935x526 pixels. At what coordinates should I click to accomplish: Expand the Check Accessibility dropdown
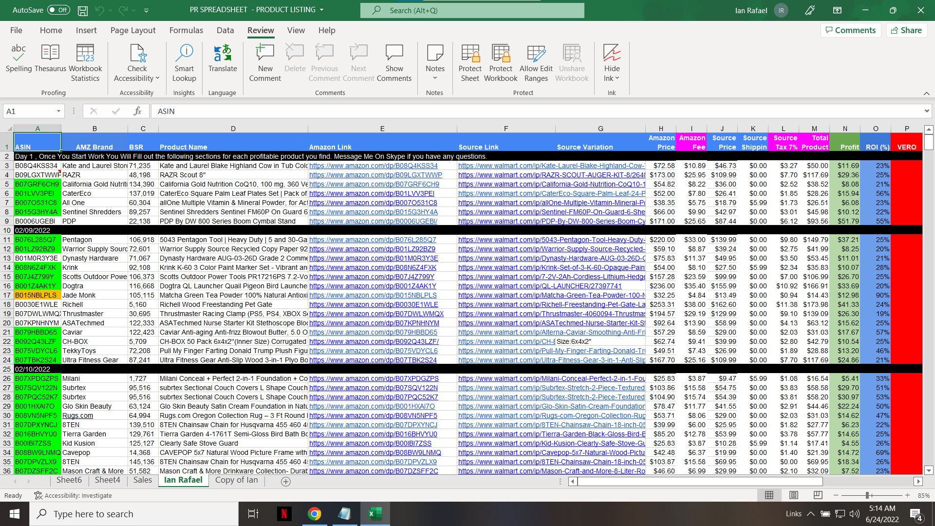tap(157, 78)
